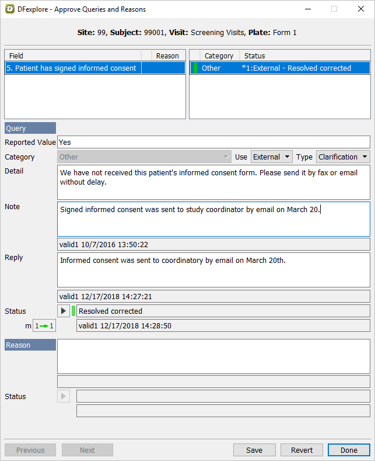375x461 pixels.
Task: Open the Use dropdown set to External
Action: (271, 157)
